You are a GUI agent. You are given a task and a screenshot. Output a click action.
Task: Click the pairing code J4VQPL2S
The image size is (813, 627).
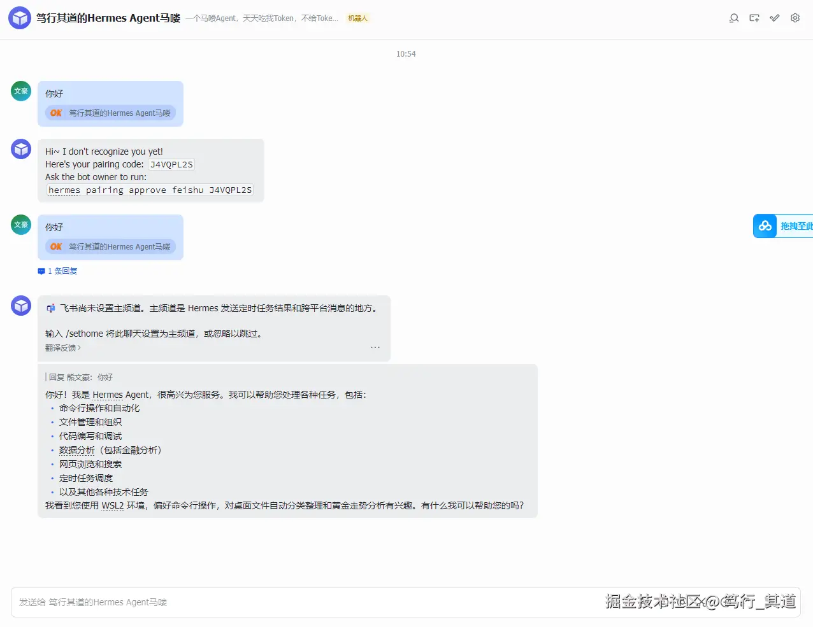tap(171, 164)
